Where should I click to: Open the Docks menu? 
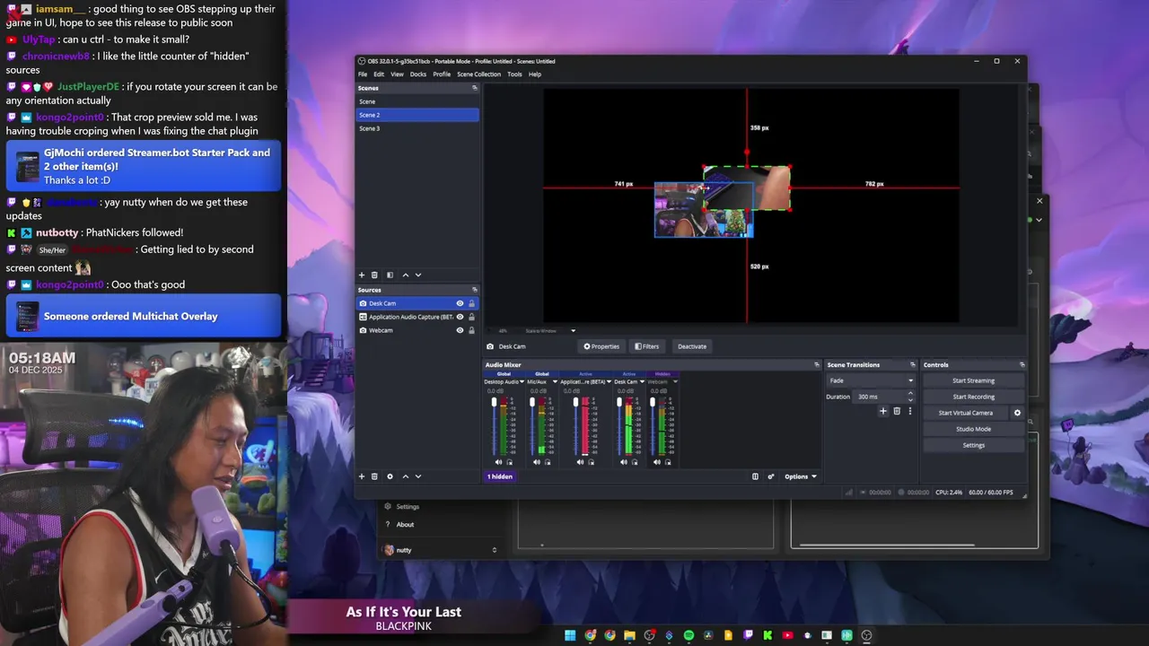418,74
